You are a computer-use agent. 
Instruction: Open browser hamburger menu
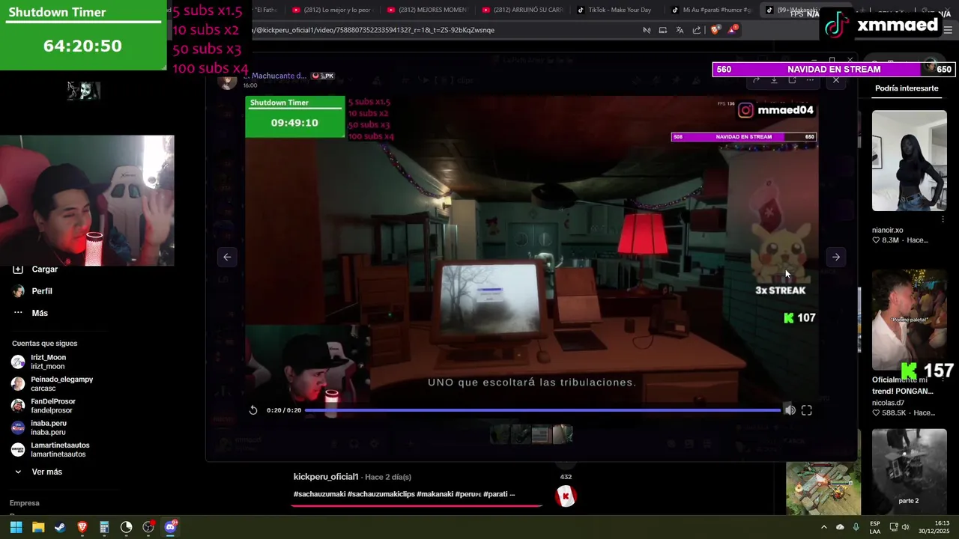[949, 30]
